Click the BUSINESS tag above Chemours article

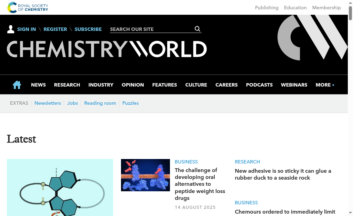(246, 203)
